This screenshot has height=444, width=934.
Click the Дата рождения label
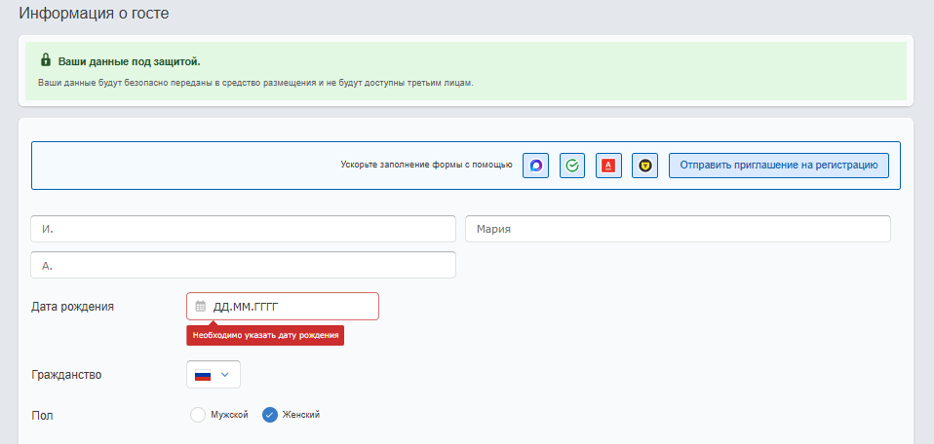(x=73, y=307)
